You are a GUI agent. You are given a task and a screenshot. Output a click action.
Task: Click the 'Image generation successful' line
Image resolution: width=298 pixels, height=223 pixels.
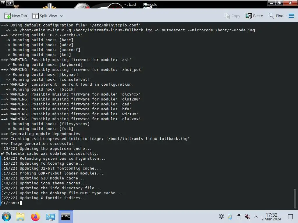pyautogui.click(x=37, y=143)
